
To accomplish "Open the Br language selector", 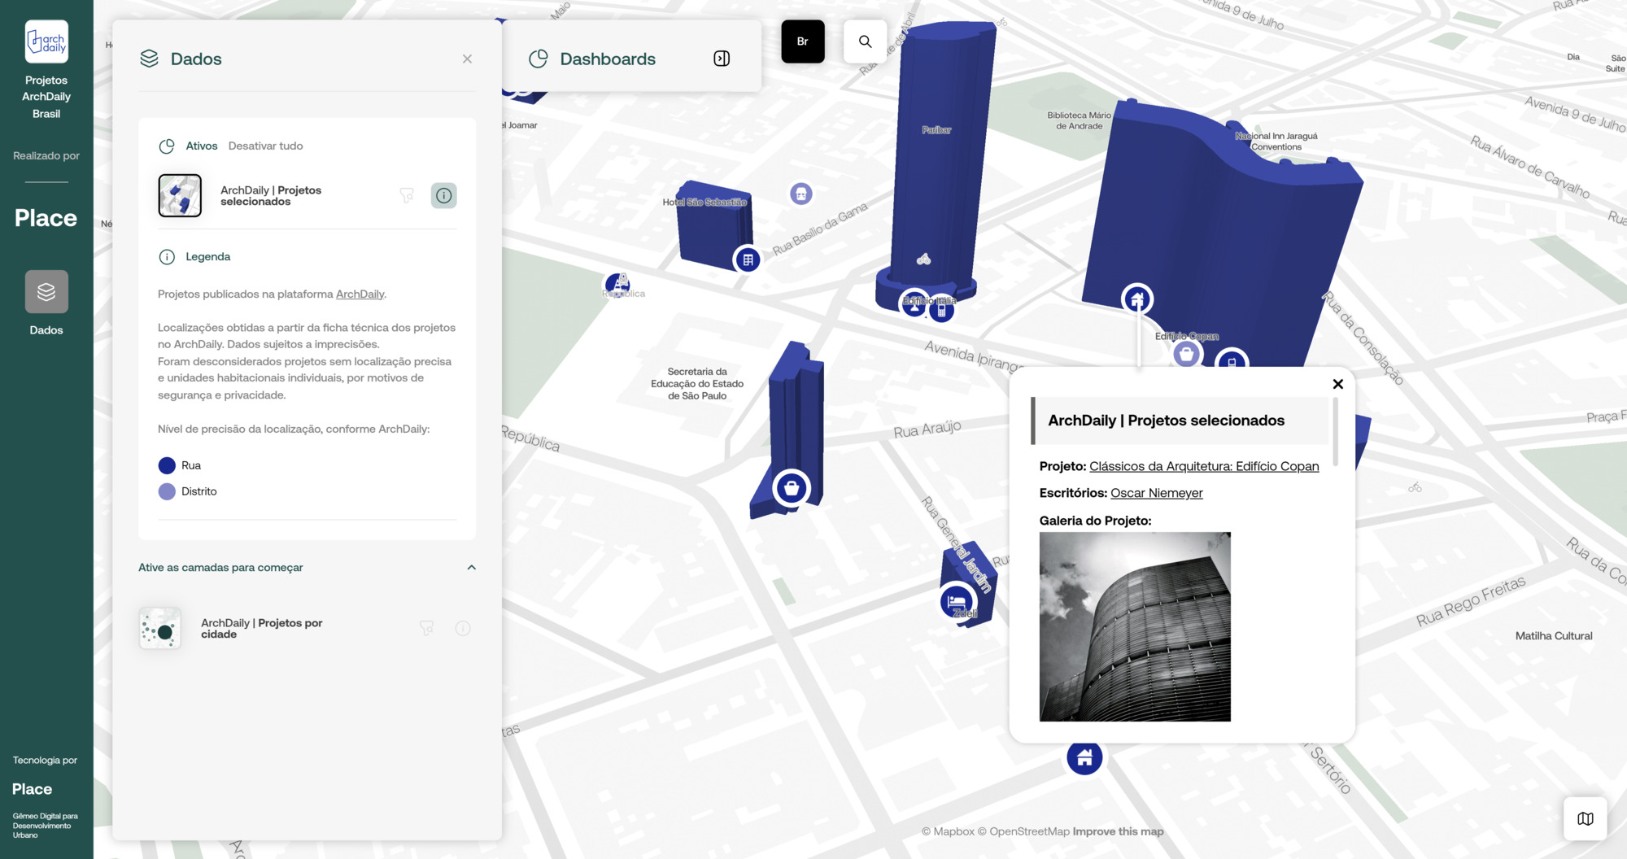I will (803, 41).
